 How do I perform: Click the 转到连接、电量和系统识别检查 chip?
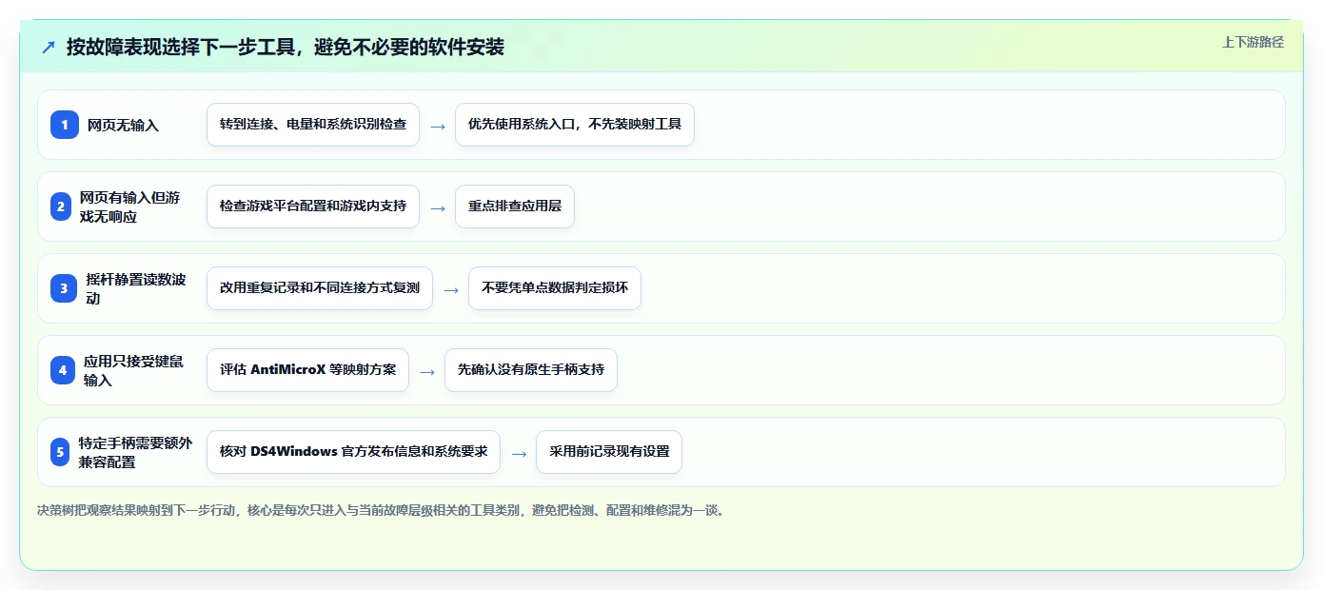click(313, 125)
